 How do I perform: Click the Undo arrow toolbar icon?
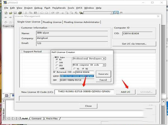click(42, 13)
